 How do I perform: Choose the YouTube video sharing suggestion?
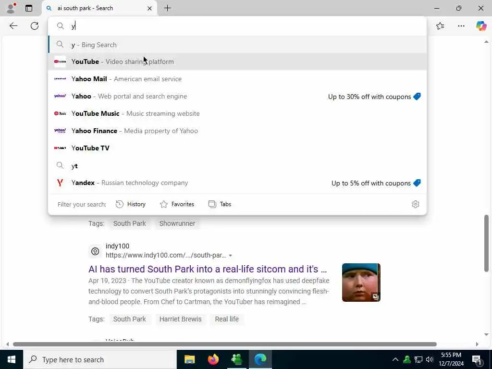pyautogui.click(x=237, y=61)
